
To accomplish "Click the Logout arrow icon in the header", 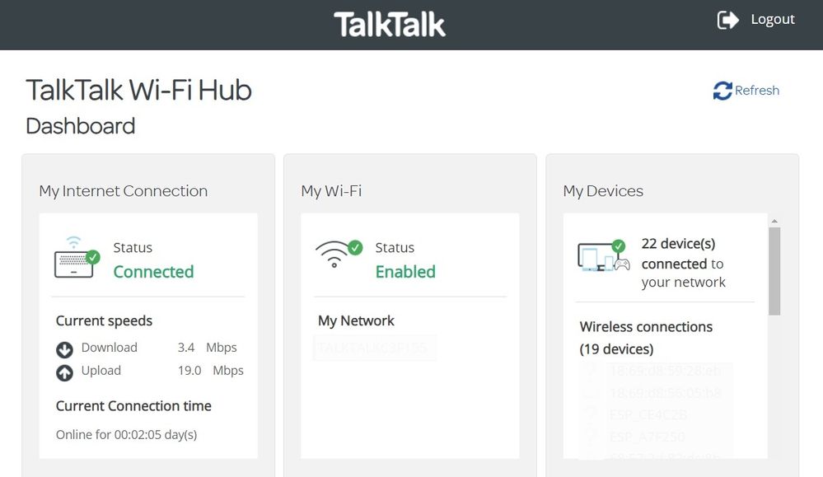I will pyautogui.click(x=726, y=18).
